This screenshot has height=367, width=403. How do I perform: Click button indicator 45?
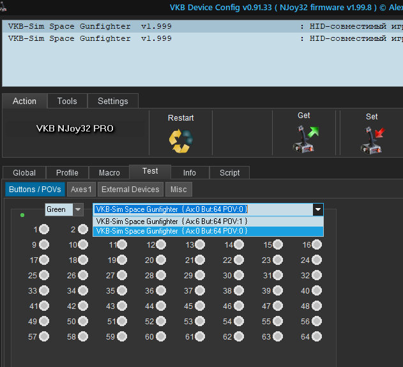[x=200, y=306]
